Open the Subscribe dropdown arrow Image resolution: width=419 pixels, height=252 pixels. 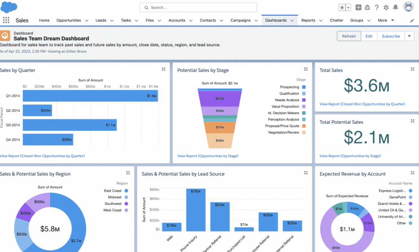click(x=409, y=36)
